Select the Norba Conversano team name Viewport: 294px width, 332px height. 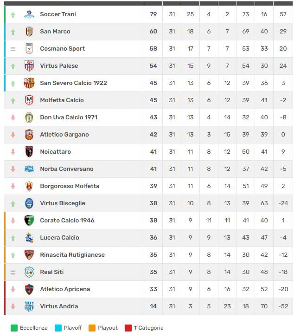click(x=66, y=169)
